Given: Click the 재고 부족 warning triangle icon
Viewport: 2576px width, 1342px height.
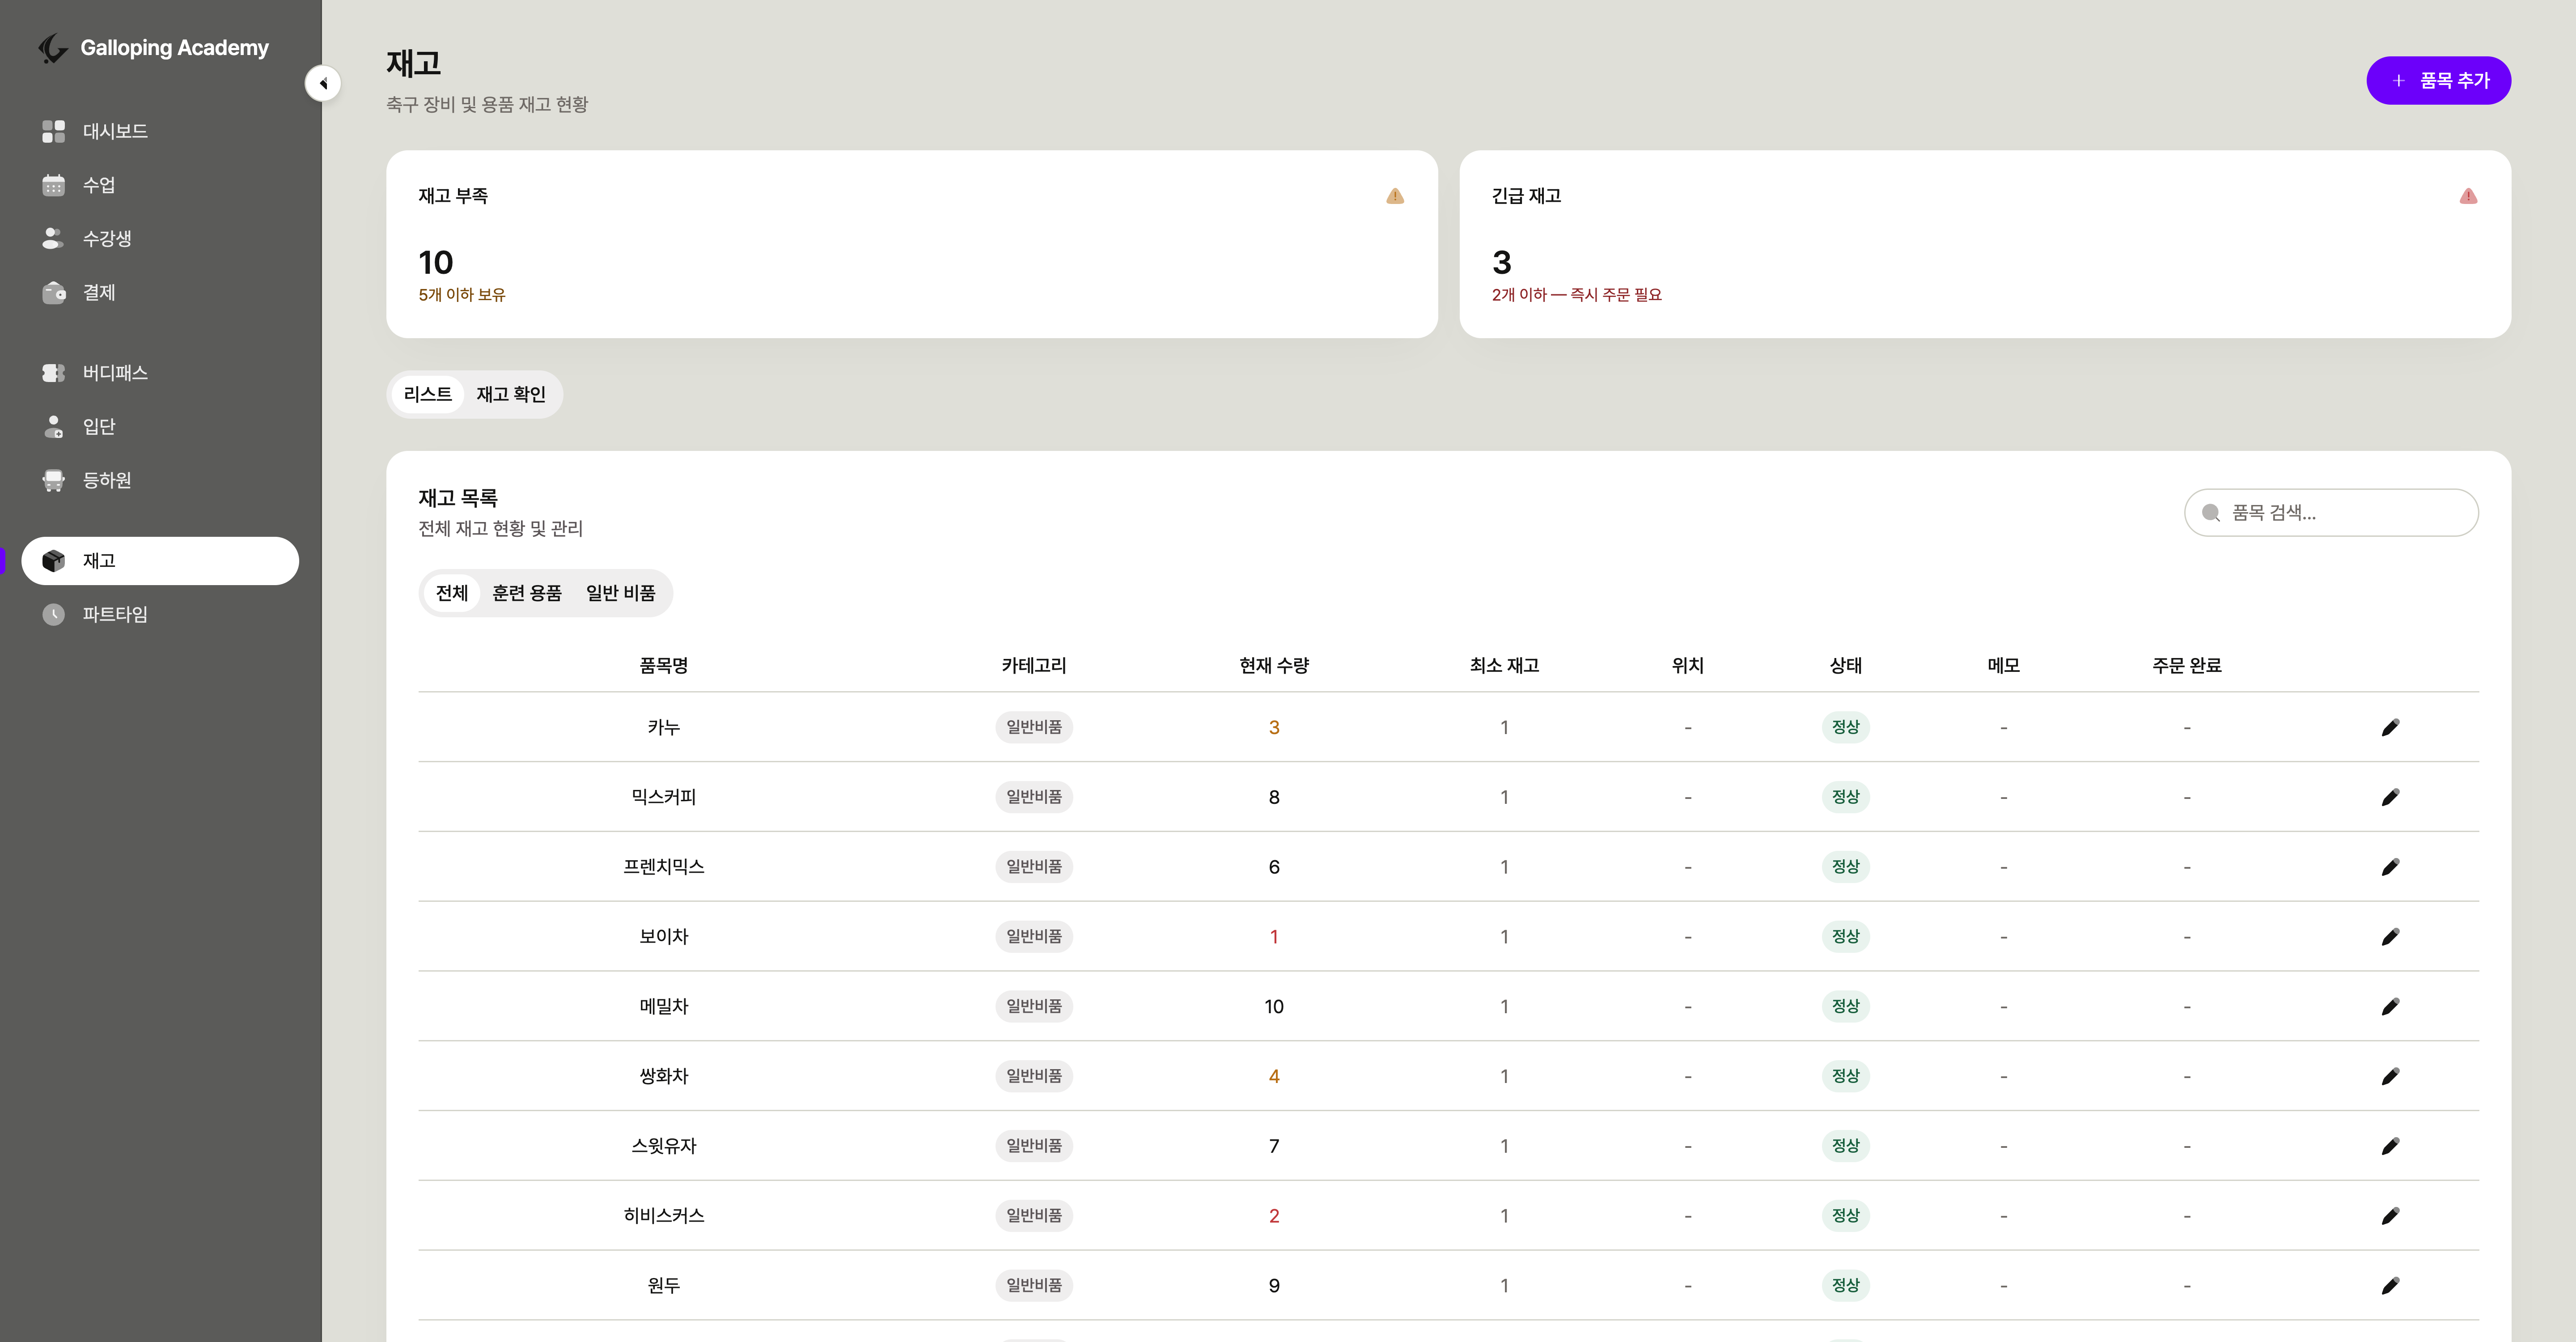Looking at the screenshot, I should point(1395,196).
